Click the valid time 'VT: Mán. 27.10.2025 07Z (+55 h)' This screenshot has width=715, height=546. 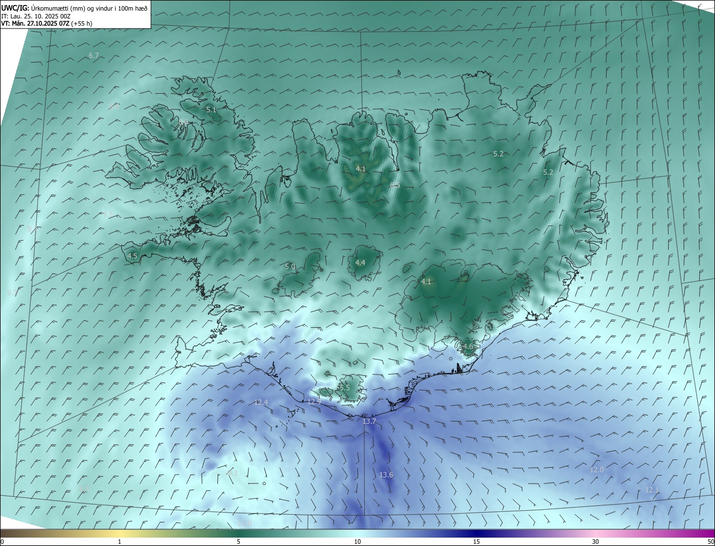(x=47, y=23)
